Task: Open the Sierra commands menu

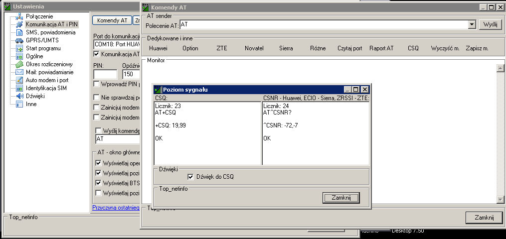Action: coord(286,48)
